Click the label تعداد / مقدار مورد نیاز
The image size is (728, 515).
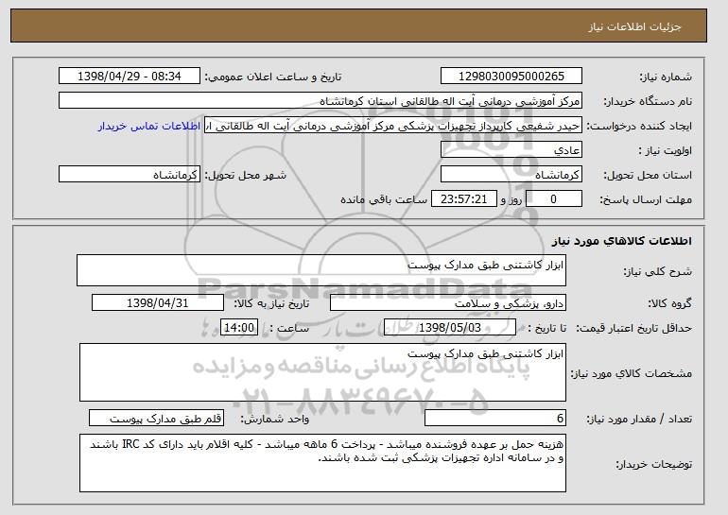pyautogui.click(x=639, y=419)
